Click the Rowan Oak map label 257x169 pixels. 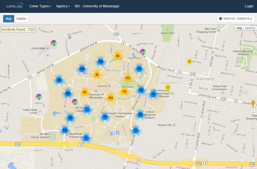coord(165,125)
